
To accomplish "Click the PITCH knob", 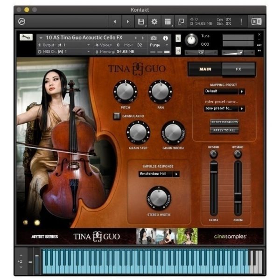I will [126, 92].
